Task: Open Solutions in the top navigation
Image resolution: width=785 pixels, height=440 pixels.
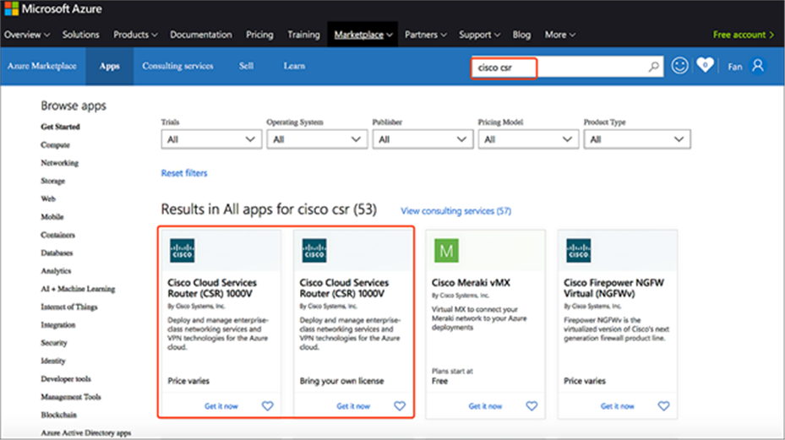Action: 80,35
